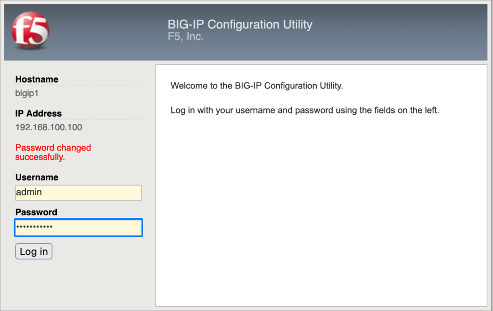The height and width of the screenshot is (311, 493).
Task: Click the red F5 logo
Action: coord(30,31)
